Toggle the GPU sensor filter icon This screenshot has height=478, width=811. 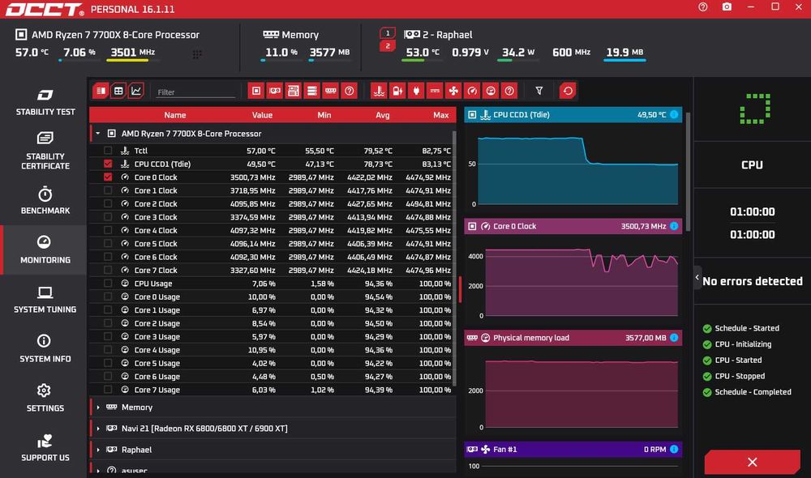(275, 91)
